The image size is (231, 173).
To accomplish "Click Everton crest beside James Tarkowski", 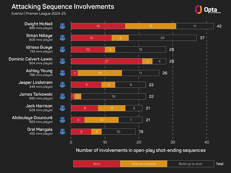I will tap(62, 96).
